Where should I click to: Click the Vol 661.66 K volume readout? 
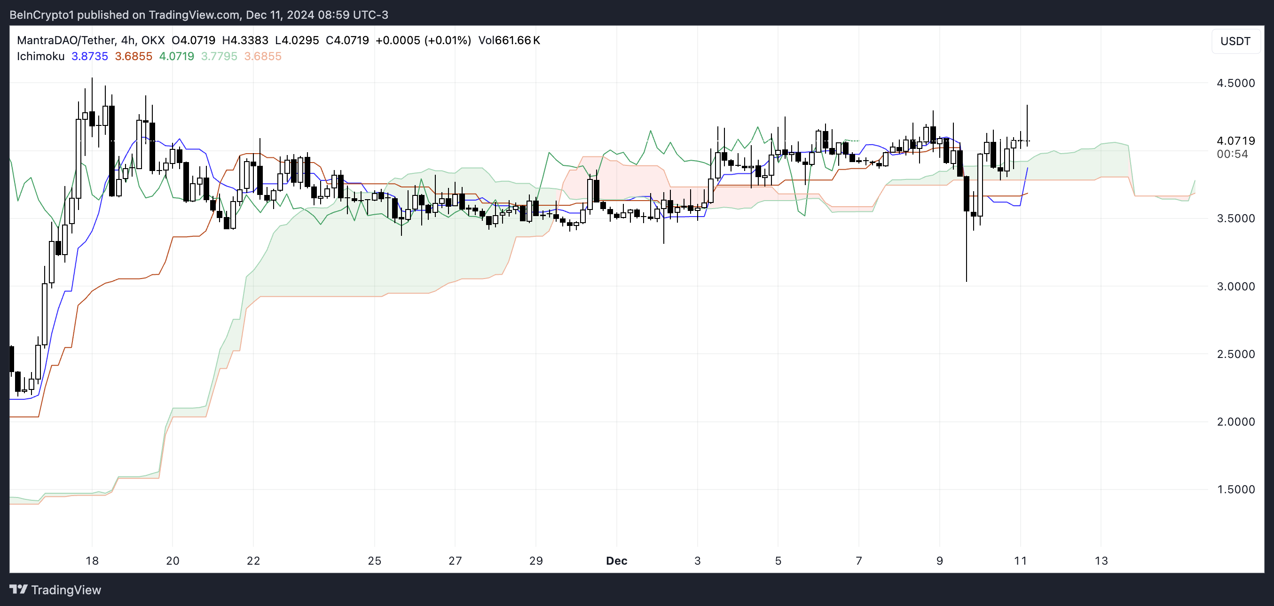[x=509, y=40]
